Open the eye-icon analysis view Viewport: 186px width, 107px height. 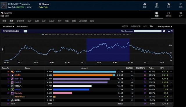tap(145, 5)
